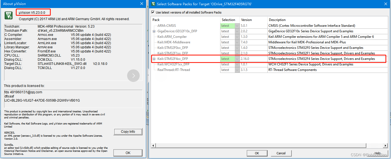Open Help for Software Packs dialog

pyautogui.click(x=377, y=153)
